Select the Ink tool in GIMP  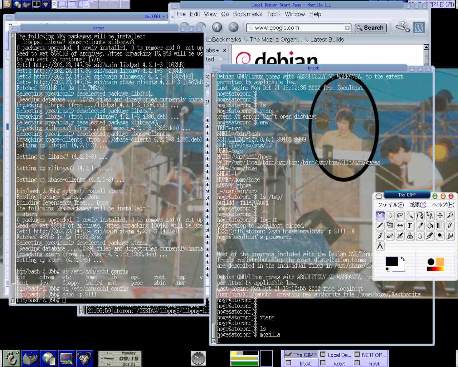[430, 235]
